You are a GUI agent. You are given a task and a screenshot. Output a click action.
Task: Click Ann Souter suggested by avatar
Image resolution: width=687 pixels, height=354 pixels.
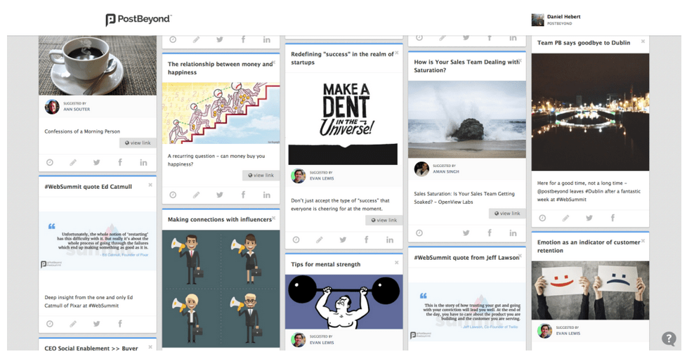(52, 107)
